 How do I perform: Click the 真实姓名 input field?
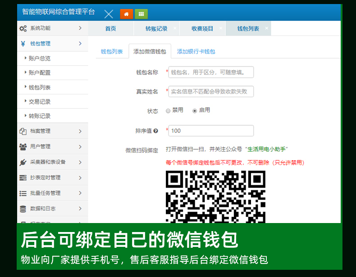(211, 91)
